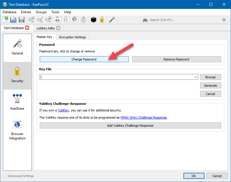
Task: Select the Security section in the sidebar
Action: point(17,75)
